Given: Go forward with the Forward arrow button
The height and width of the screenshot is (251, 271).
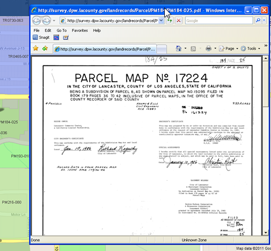Looking at the screenshot, I should 46,21.
